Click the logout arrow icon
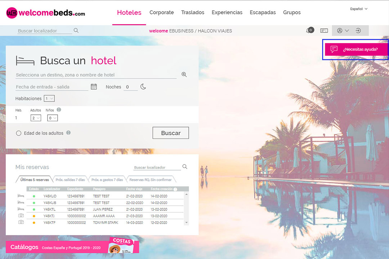The image size is (389, 259). tap(358, 31)
